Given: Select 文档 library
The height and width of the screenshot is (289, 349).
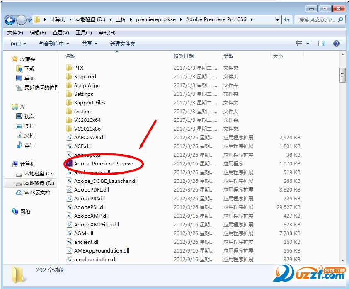Looking at the screenshot, I should (25, 135).
